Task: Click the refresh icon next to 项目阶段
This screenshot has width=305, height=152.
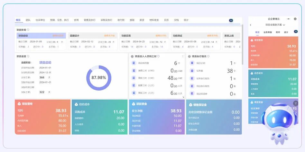Action: 28,30
